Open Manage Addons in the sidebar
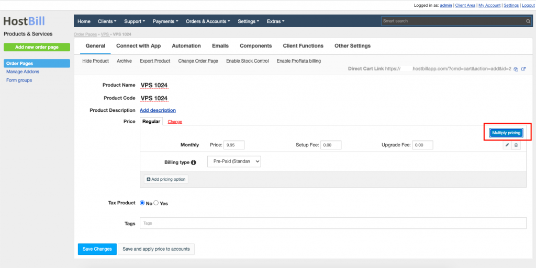The image size is (536, 268). click(x=23, y=72)
